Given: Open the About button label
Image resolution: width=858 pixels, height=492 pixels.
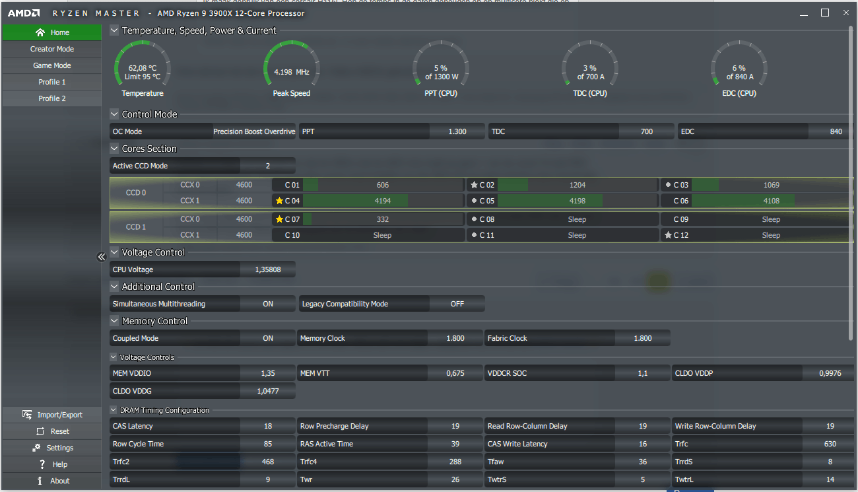Looking at the screenshot, I should point(60,481).
